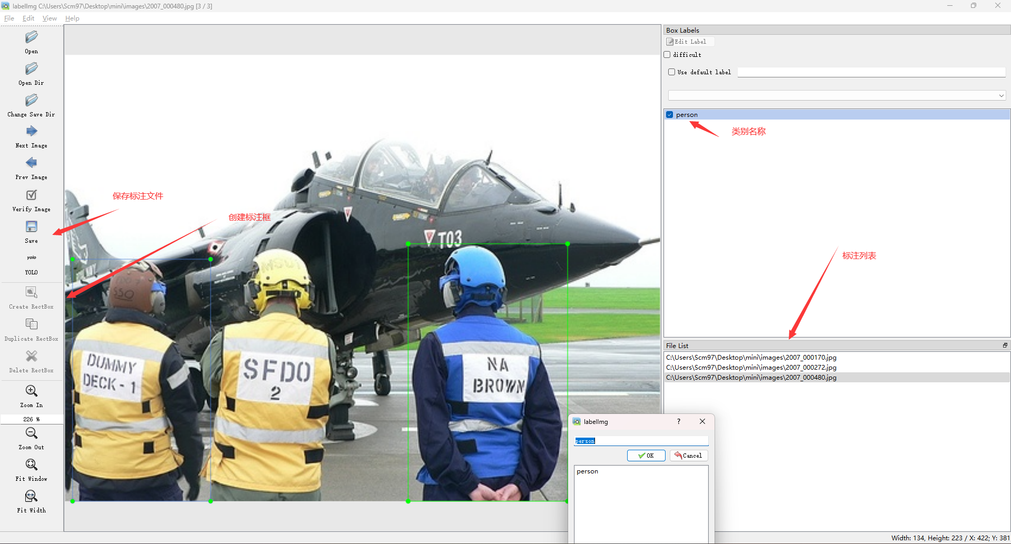Close the labelImg label dialog
Viewport: 1011px width, 544px height.
pyautogui.click(x=702, y=421)
